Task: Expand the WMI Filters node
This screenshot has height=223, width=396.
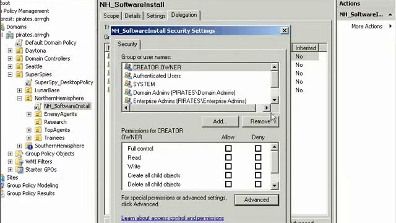Action: (x=10, y=162)
